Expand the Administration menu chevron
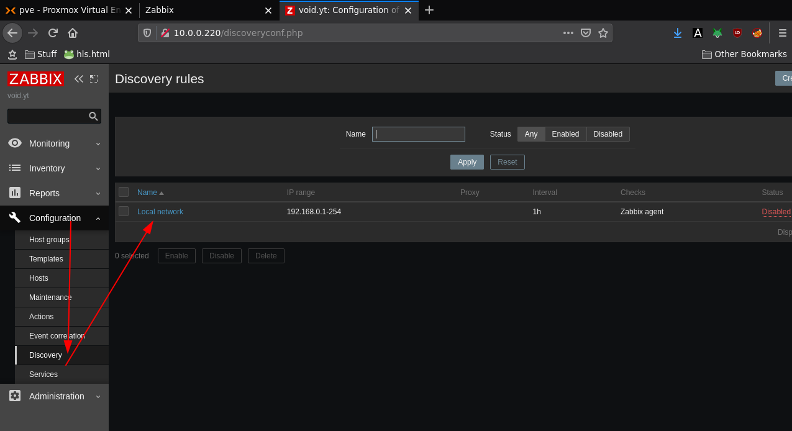Image resolution: width=792 pixels, height=431 pixels. point(98,396)
